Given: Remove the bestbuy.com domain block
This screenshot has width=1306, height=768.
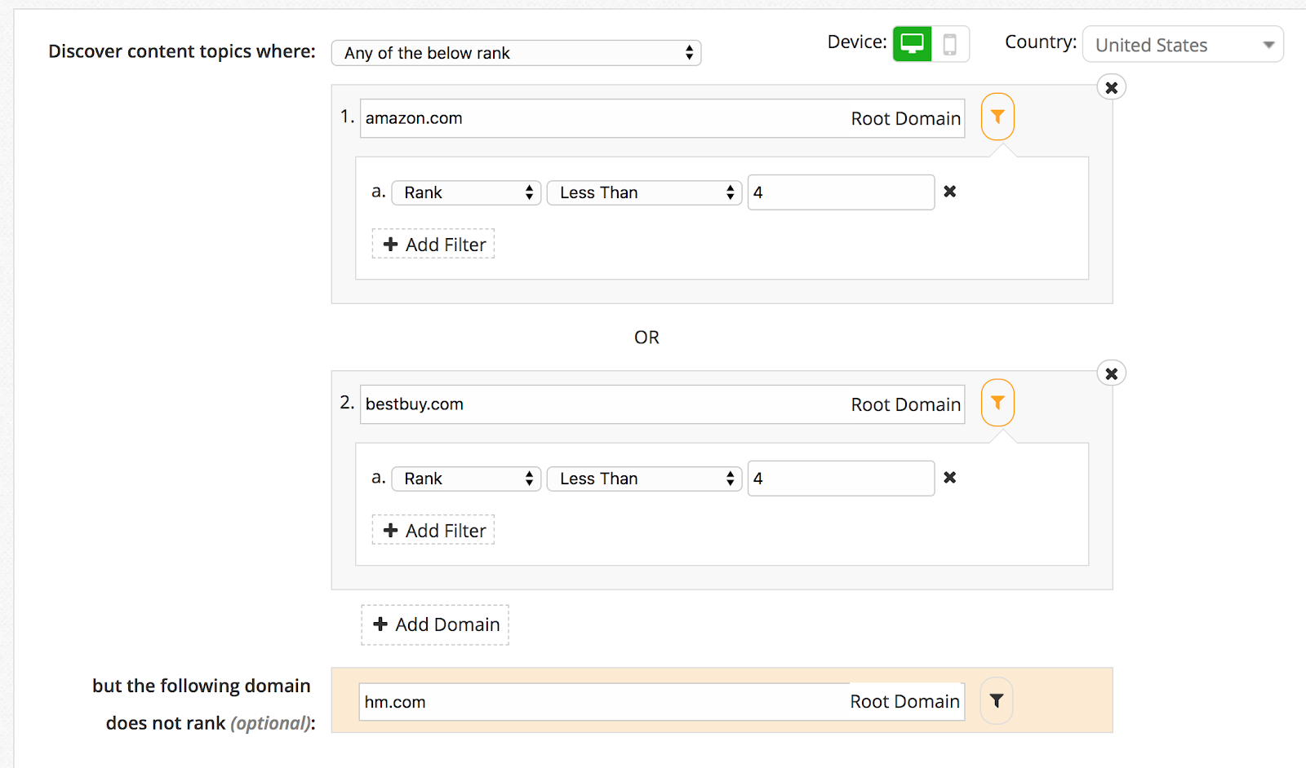Looking at the screenshot, I should pyautogui.click(x=1111, y=374).
